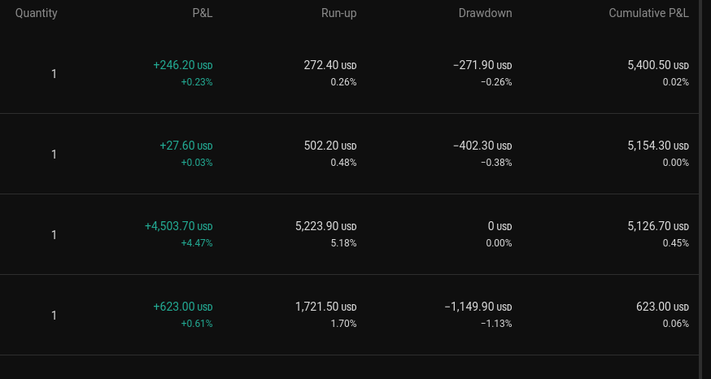Click the −1,149.90 USD drawdown cell

click(x=478, y=307)
